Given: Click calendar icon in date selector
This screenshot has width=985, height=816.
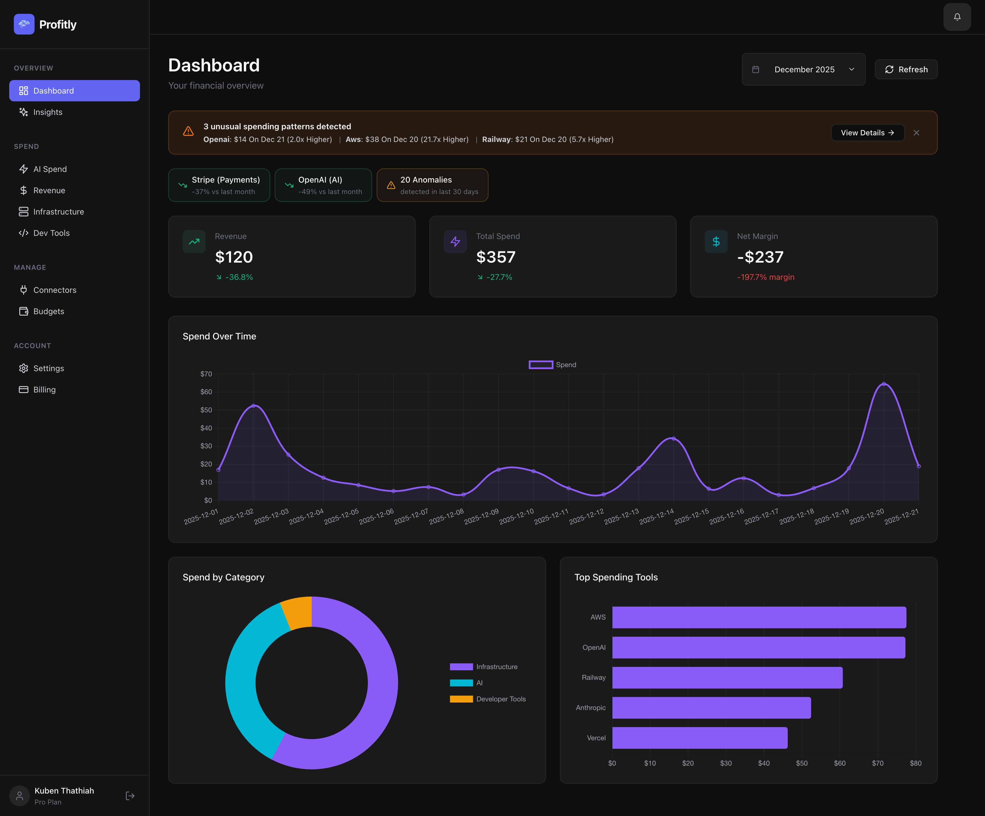Looking at the screenshot, I should tap(756, 69).
